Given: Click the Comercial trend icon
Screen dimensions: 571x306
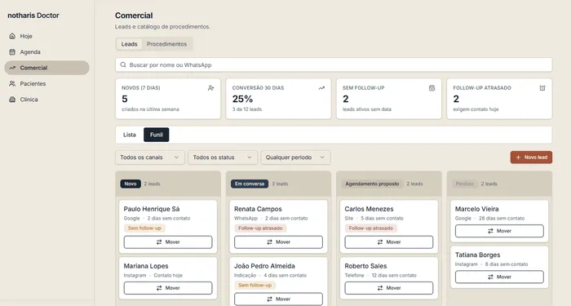Looking at the screenshot, I should coord(12,68).
